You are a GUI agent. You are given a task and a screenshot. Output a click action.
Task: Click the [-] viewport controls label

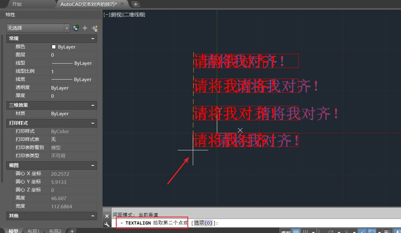click(107, 14)
